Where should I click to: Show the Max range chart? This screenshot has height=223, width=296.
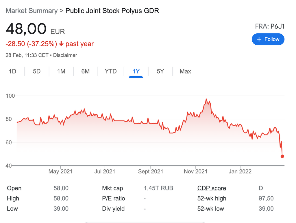pos(185,71)
